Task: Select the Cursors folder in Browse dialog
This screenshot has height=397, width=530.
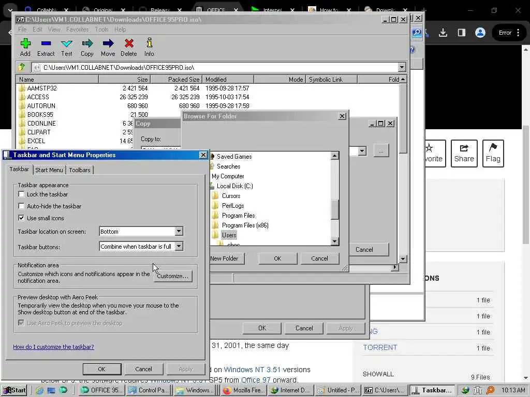Action: [x=231, y=196]
